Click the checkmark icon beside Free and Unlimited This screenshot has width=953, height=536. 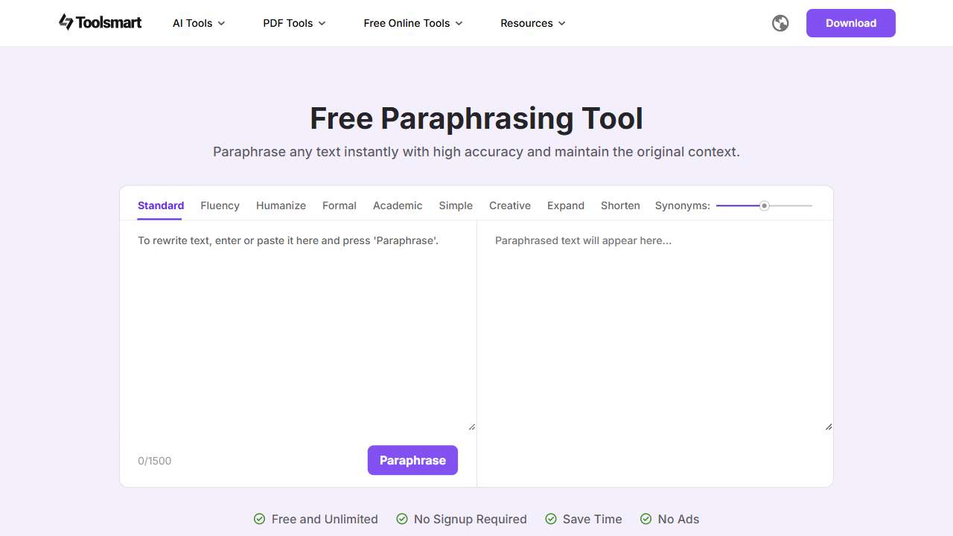(259, 519)
